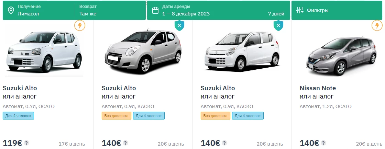The image size is (385, 149).
Task: Click Без депозита tag on third car
Action: (216, 116)
